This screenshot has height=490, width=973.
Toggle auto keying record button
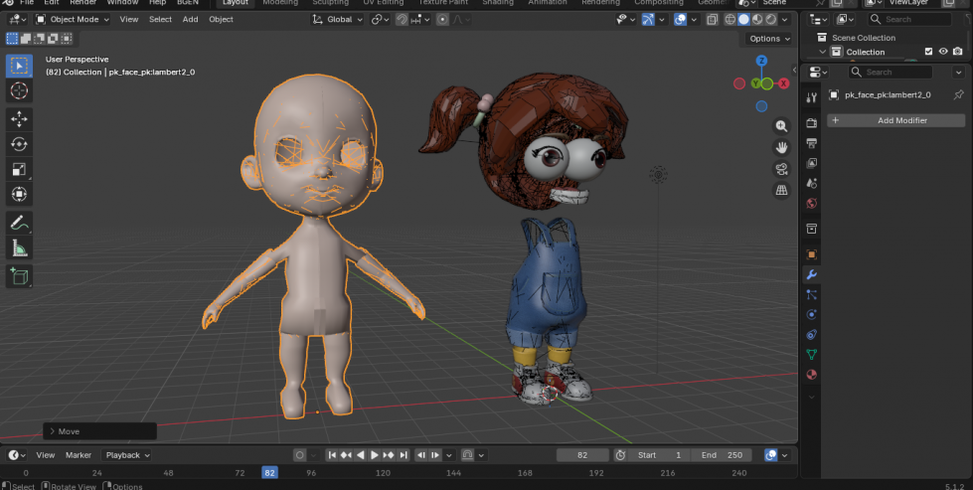(x=300, y=455)
